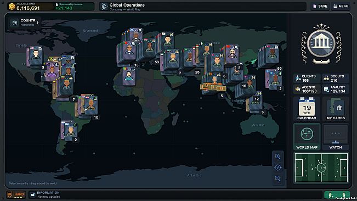Viewport: 357px width, 201px height.
Task: Click the Greenland label on the map
Action: [90, 31]
